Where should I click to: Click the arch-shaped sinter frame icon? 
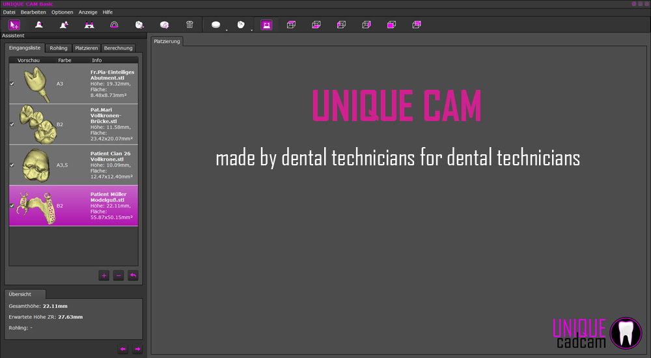(x=114, y=25)
